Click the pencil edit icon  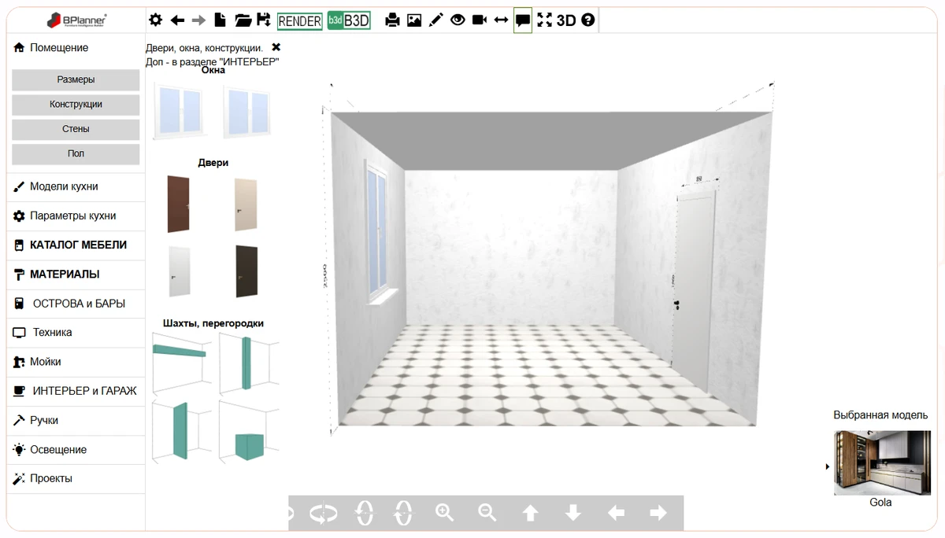[436, 20]
